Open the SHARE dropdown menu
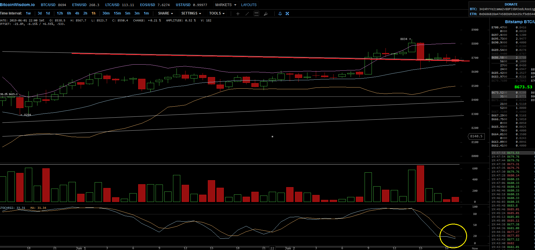The width and height of the screenshot is (535, 250). pyautogui.click(x=165, y=13)
